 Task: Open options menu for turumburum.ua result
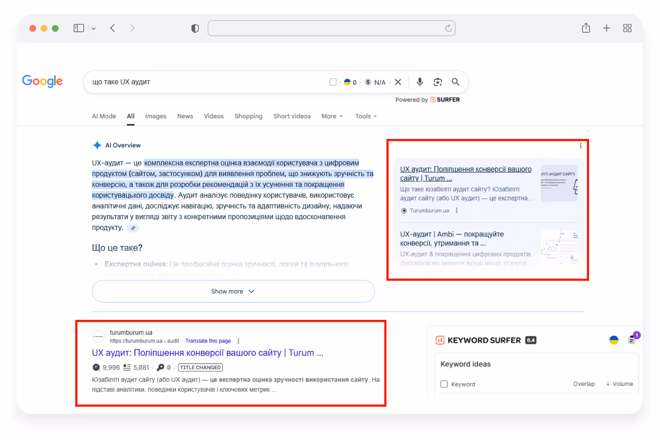click(x=238, y=341)
